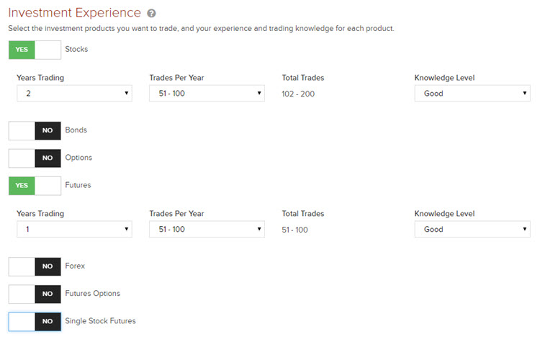Open Stocks Trades Per Year dropdown
Screen dimensions: 540x342
click(207, 93)
